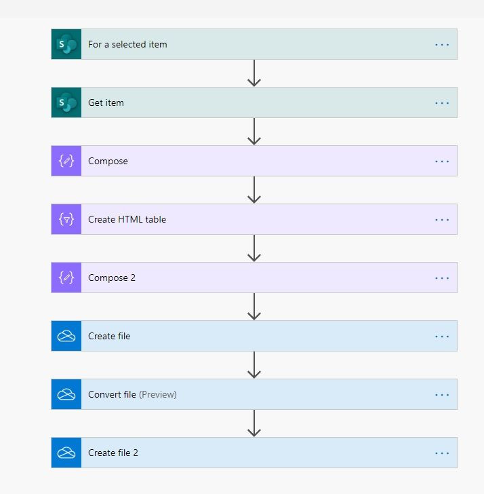
Task: Insert step via arrow below Compose 2
Action: click(254, 307)
